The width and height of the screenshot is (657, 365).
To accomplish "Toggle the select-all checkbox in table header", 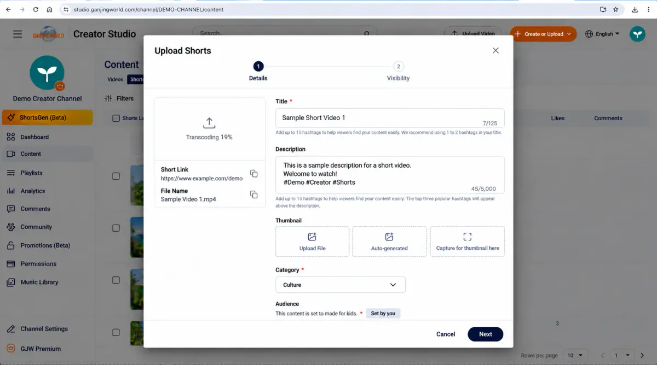I will coord(116,118).
